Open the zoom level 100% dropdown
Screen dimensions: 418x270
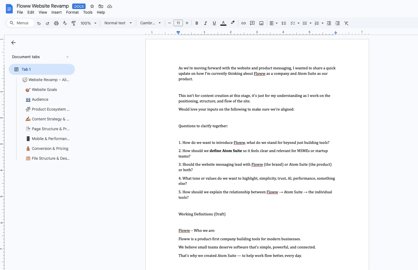point(89,23)
